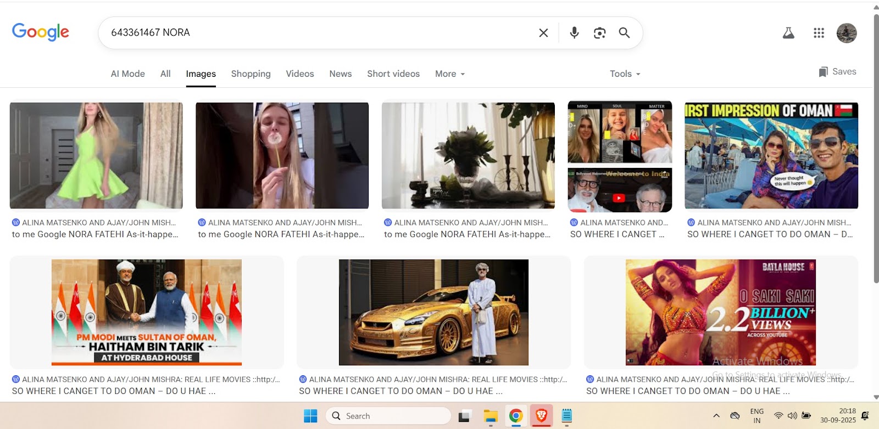Viewport: 879px width, 429px height.
Task: Open the Shopping results tab
Action: click(x=251, y=74)
